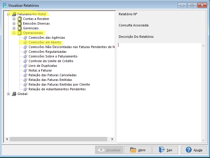
Task: Click report icon beside Comissões Sobre o Faturamento
Action: pos(25,56)
